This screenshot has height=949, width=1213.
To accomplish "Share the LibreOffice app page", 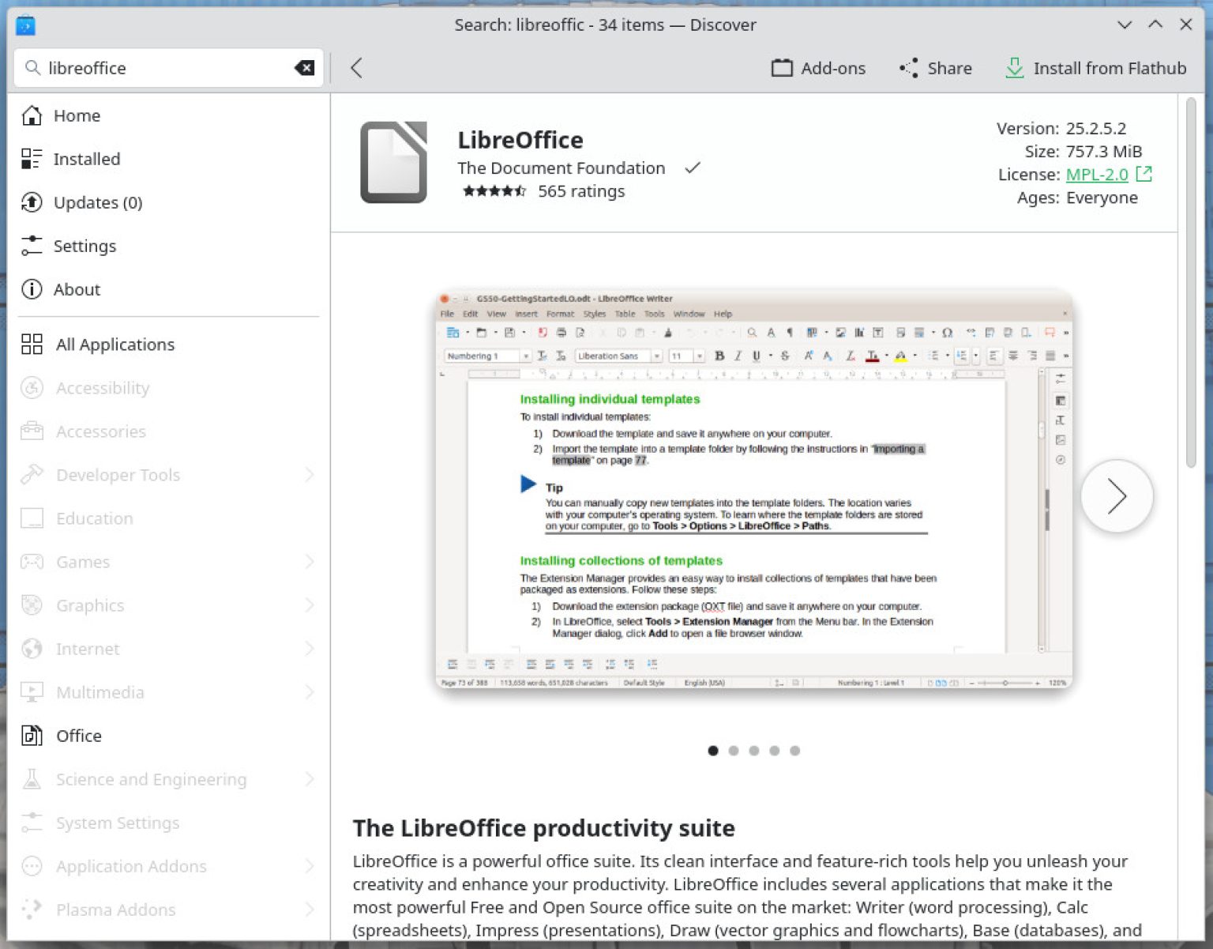I will tap(936, 68).
